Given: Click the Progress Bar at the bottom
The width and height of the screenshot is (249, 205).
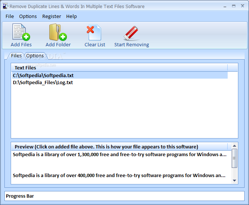Looking at the screenshot, I should [x=124, y=196].
